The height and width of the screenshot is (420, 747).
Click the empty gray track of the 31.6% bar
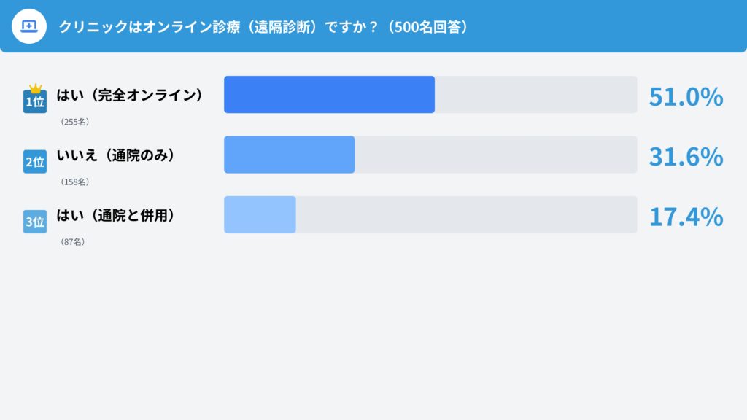pyautogui.click(x=495, y=155)
